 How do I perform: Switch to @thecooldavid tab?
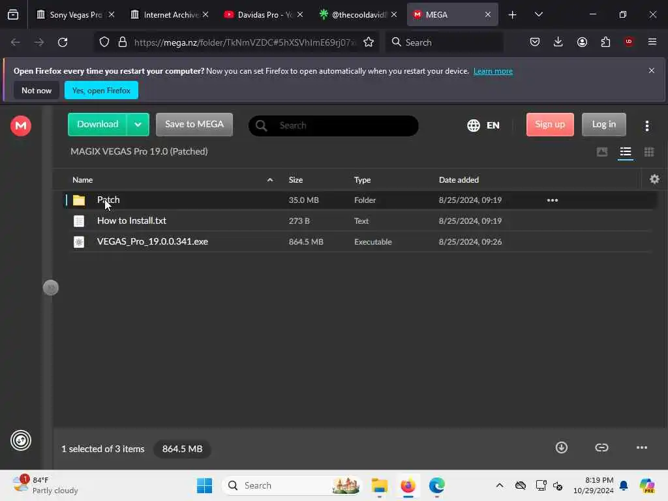(357, 14)
